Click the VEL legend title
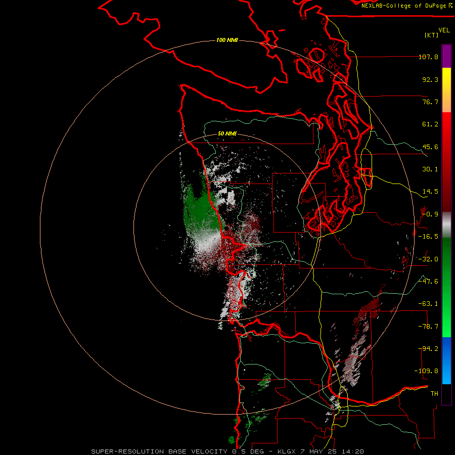 pos(444,30)
